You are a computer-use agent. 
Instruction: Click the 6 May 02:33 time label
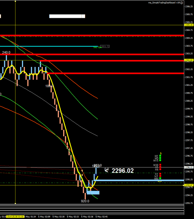[73, 217]
